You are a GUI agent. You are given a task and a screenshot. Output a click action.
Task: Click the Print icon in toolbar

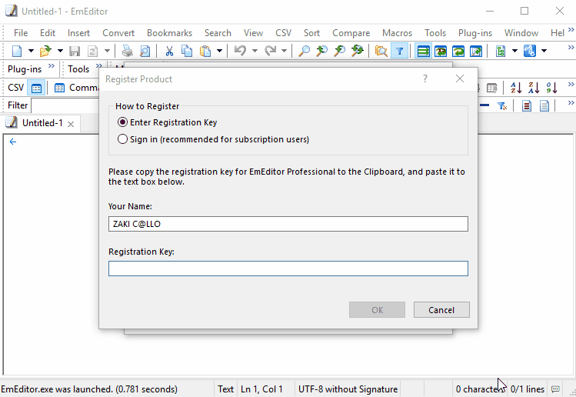coord(127,51)
